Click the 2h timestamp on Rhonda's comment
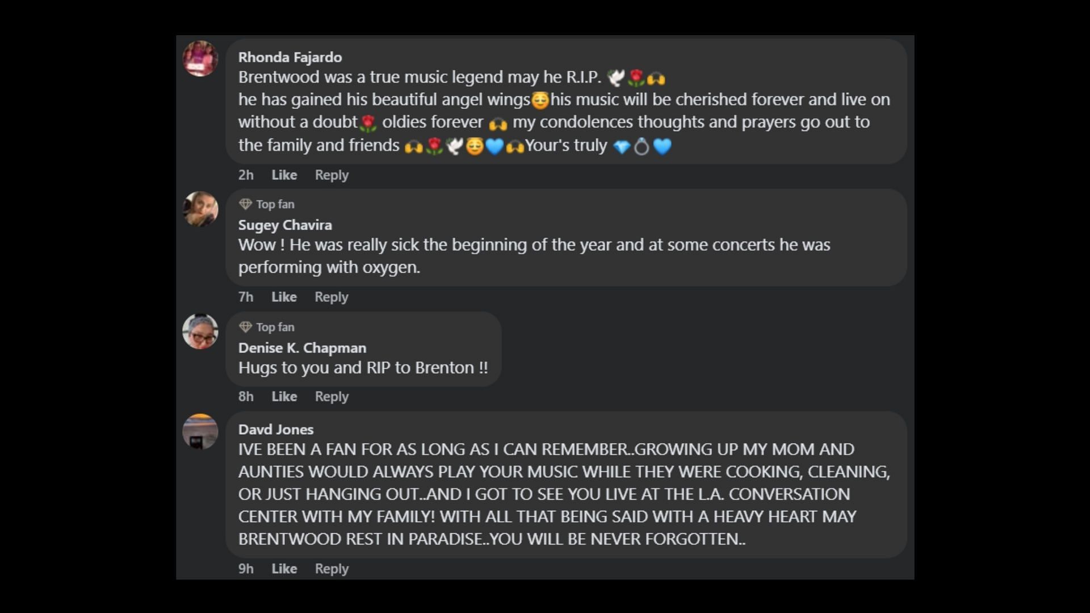Screen dimensions: 1090x613 pyautogui.click(x=246, y=175)
